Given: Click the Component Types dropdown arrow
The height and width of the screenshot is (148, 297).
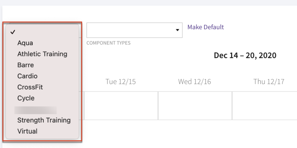Looking at the screenshot, I should pos(177,30).
